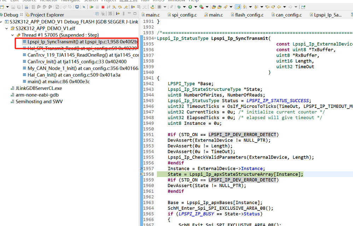Open the Run configurations dropdown arrow
The image size is (353, 226).
click(x=196, y=7)
